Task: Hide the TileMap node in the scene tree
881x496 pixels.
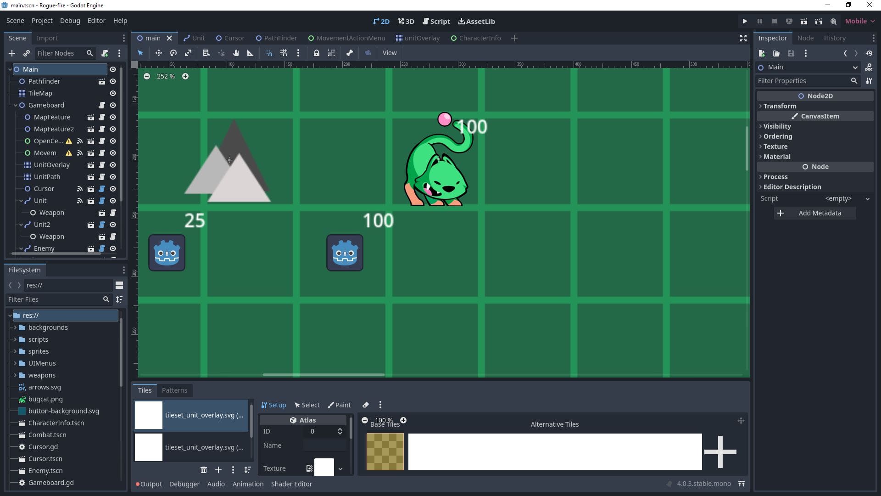Action: 112,93
